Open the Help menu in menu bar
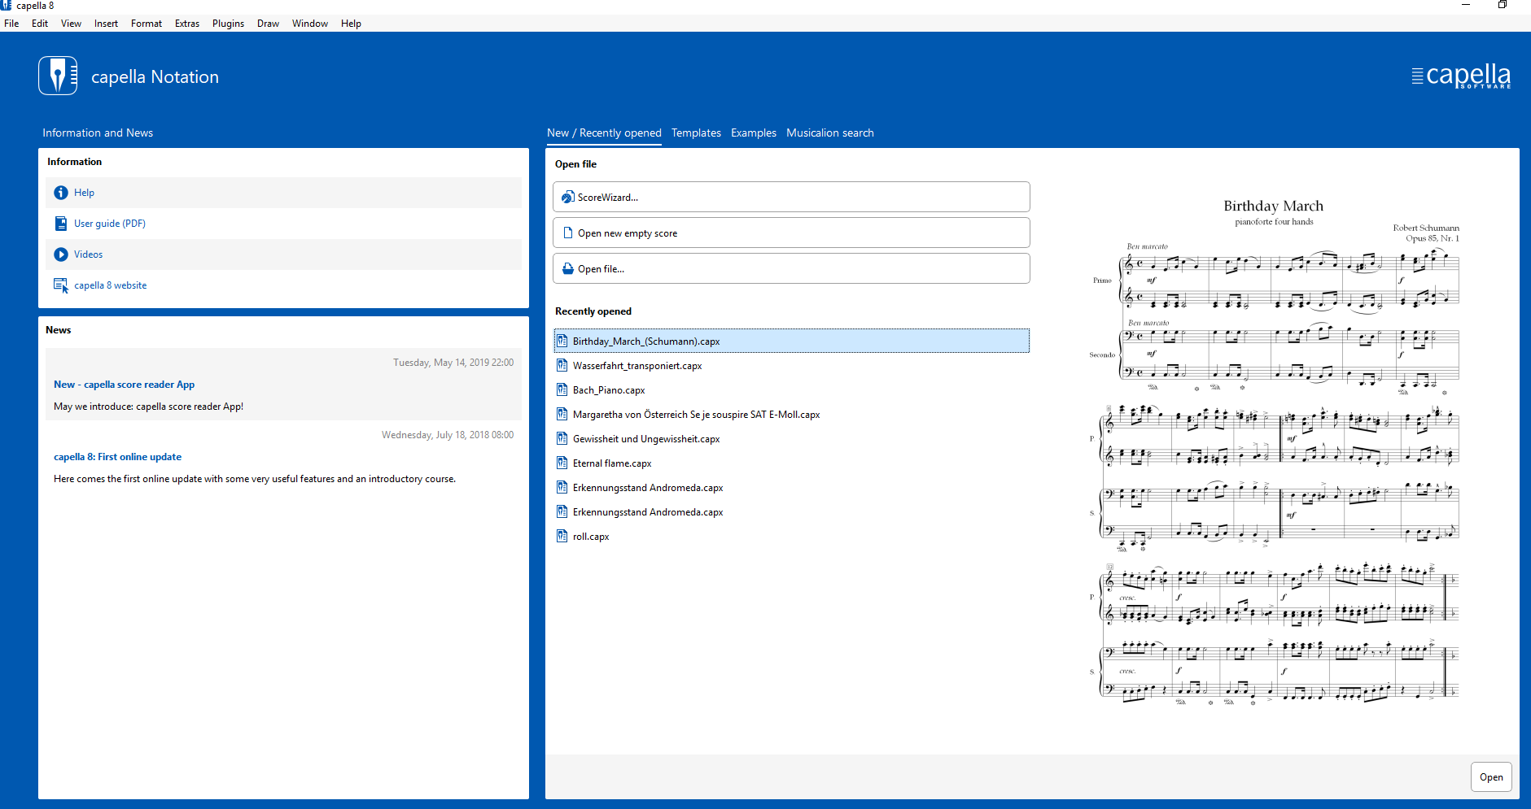This screenshot has width=1531, height=809. pyautogui.click(x=351, y=24)
